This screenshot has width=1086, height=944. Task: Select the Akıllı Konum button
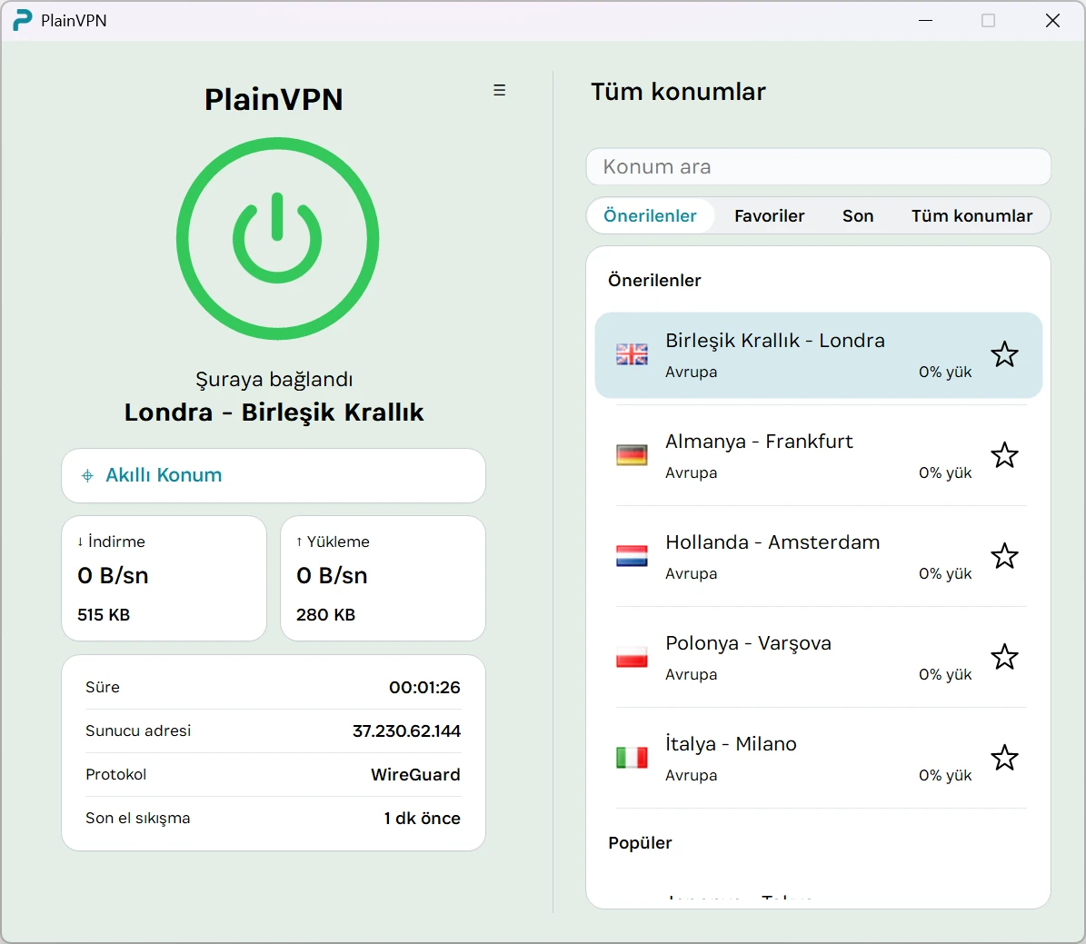click(274, 476)
